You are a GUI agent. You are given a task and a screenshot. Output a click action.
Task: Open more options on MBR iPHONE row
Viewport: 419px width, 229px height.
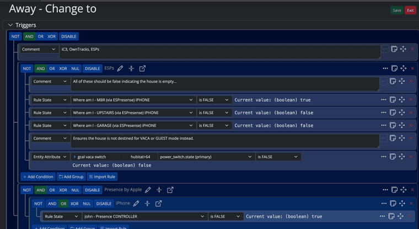[384, 100]
